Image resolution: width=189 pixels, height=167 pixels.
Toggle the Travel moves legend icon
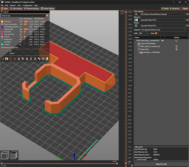pyautogui.click(x=3, y=58)
